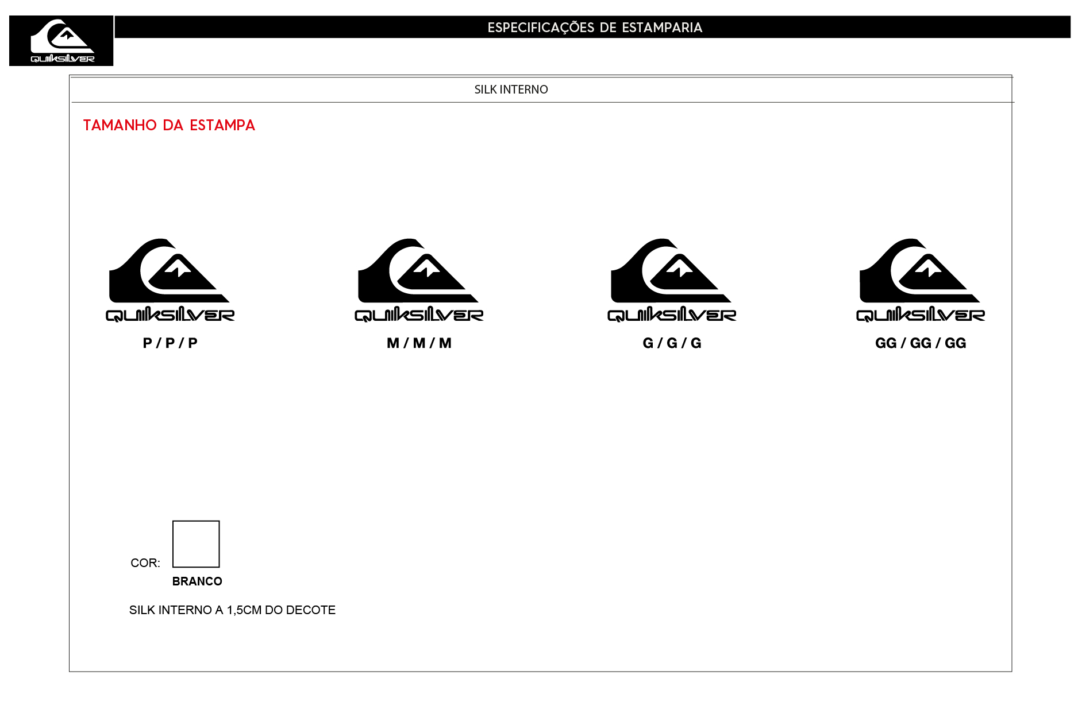Click the red 'TAMANHO DA ESTAMPA' label
The height and width of the screenshot is (718, 1078).
pos(169,125)
